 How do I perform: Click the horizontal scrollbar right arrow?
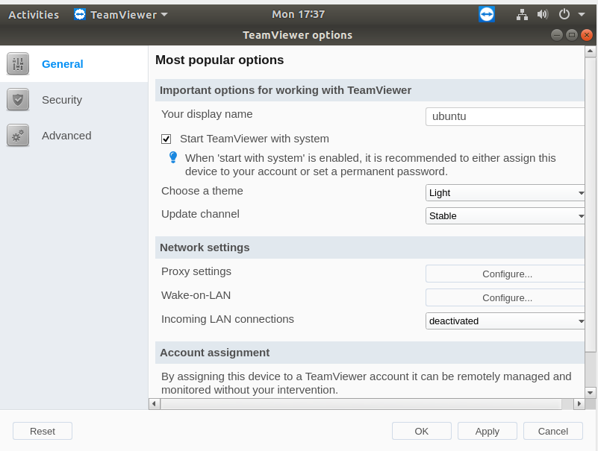(579, 404)
